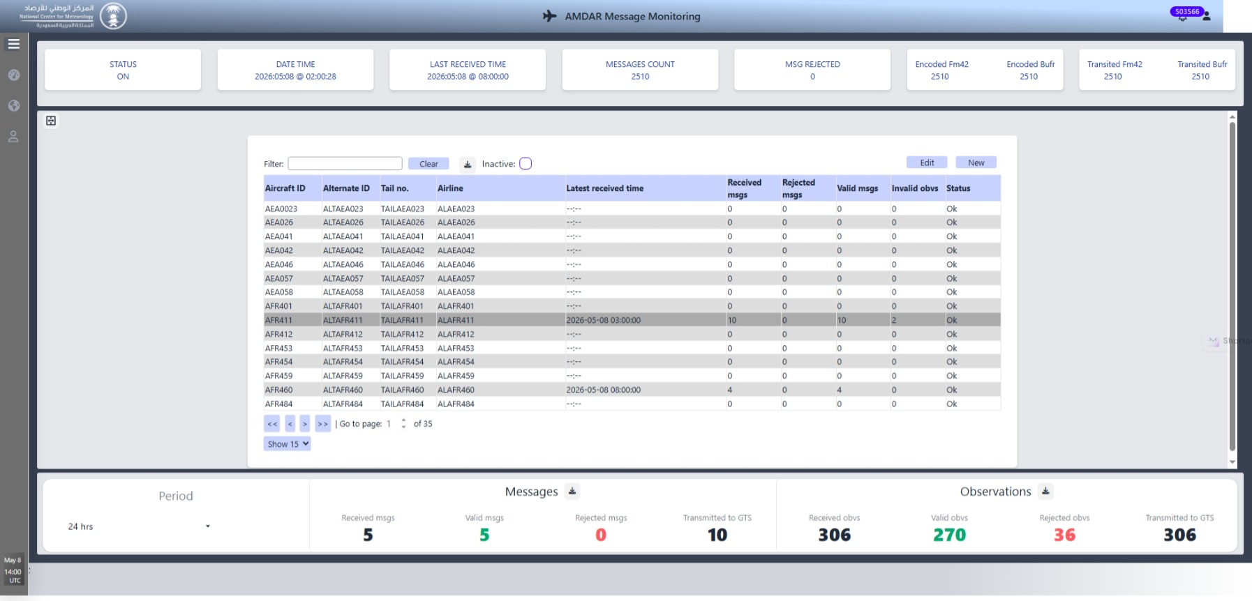Screen dimensions: 1252x601
Task: Select the AFR401 aircraft row
Action: click(632, 306)
